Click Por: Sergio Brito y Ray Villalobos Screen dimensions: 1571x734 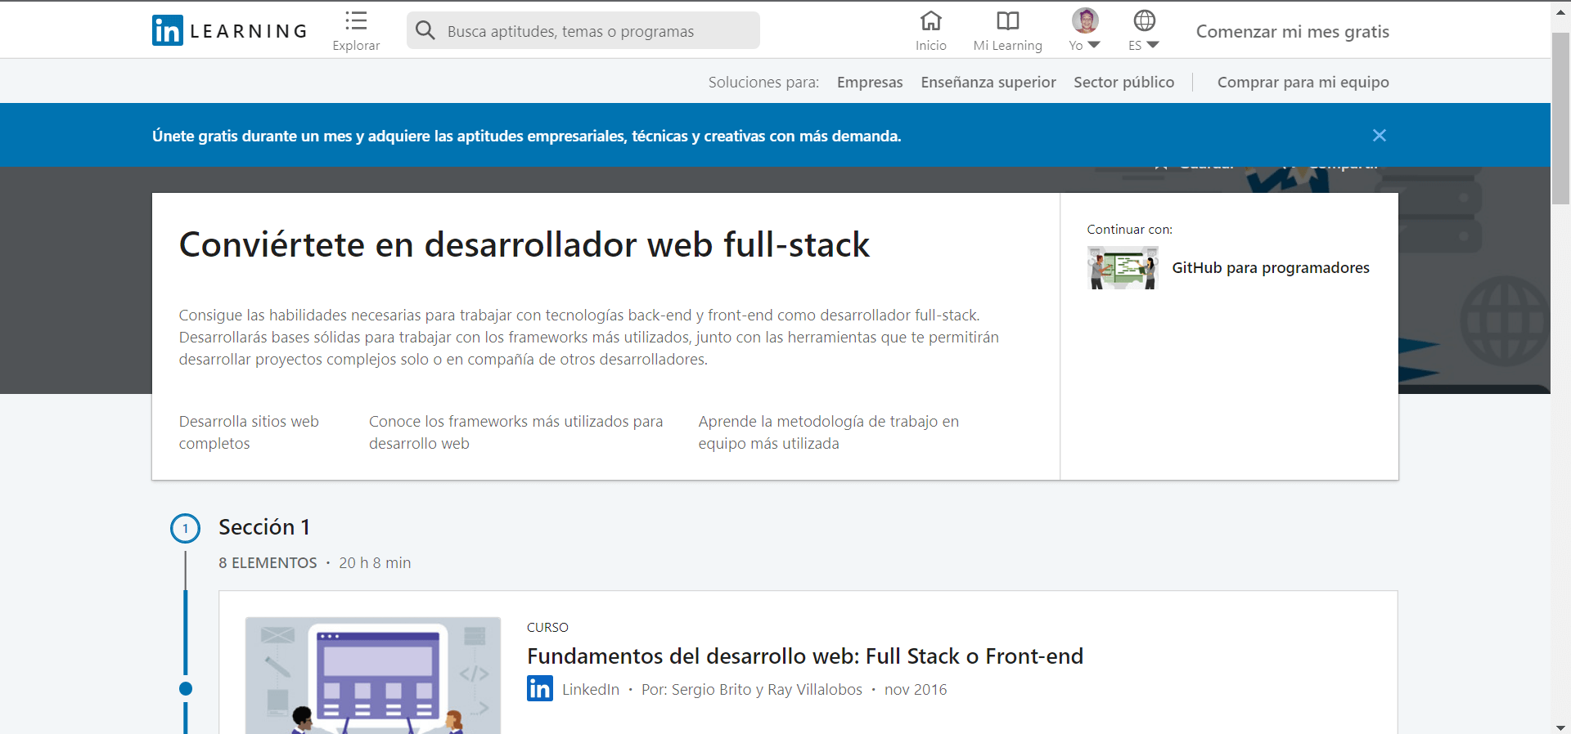(752, 689)
